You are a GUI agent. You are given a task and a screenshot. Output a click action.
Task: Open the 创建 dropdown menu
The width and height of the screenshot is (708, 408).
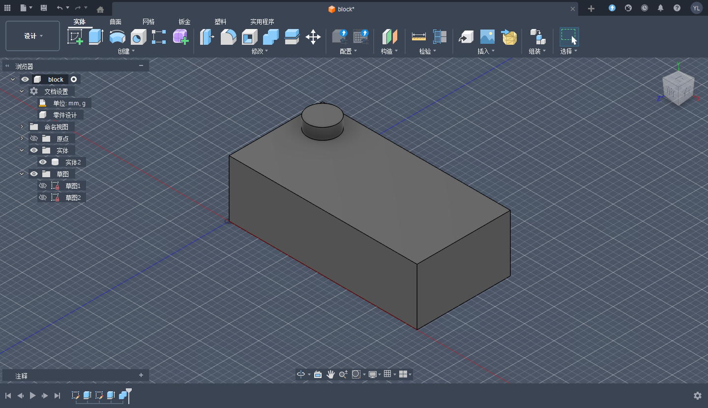[126, 51]
